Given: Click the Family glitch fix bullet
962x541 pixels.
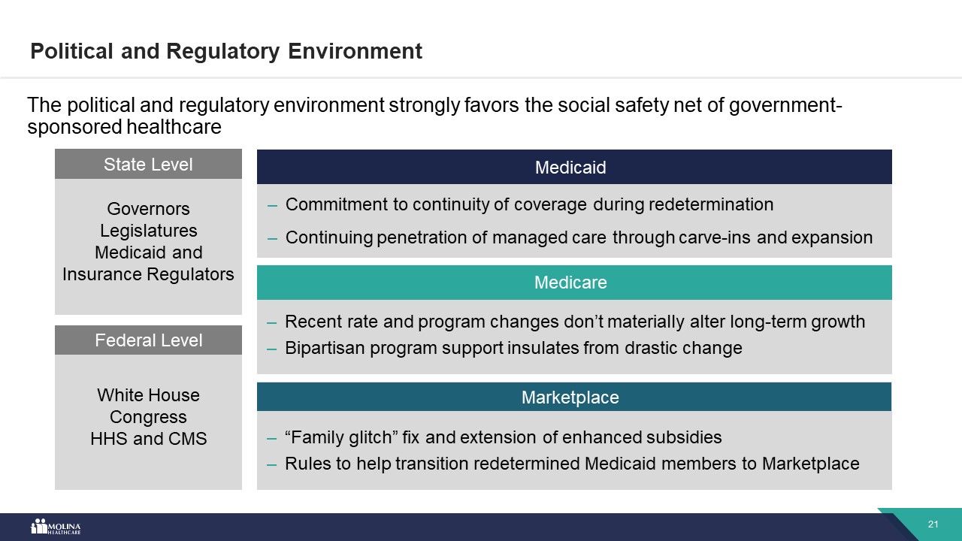Looking at the screenshot, I should (503, 437).
